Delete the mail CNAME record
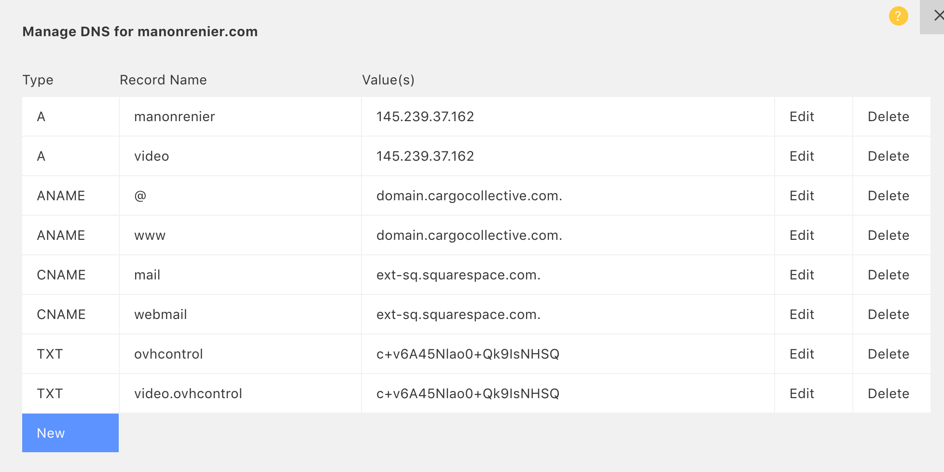Screen dimensions: 944x472 (888, 275)
